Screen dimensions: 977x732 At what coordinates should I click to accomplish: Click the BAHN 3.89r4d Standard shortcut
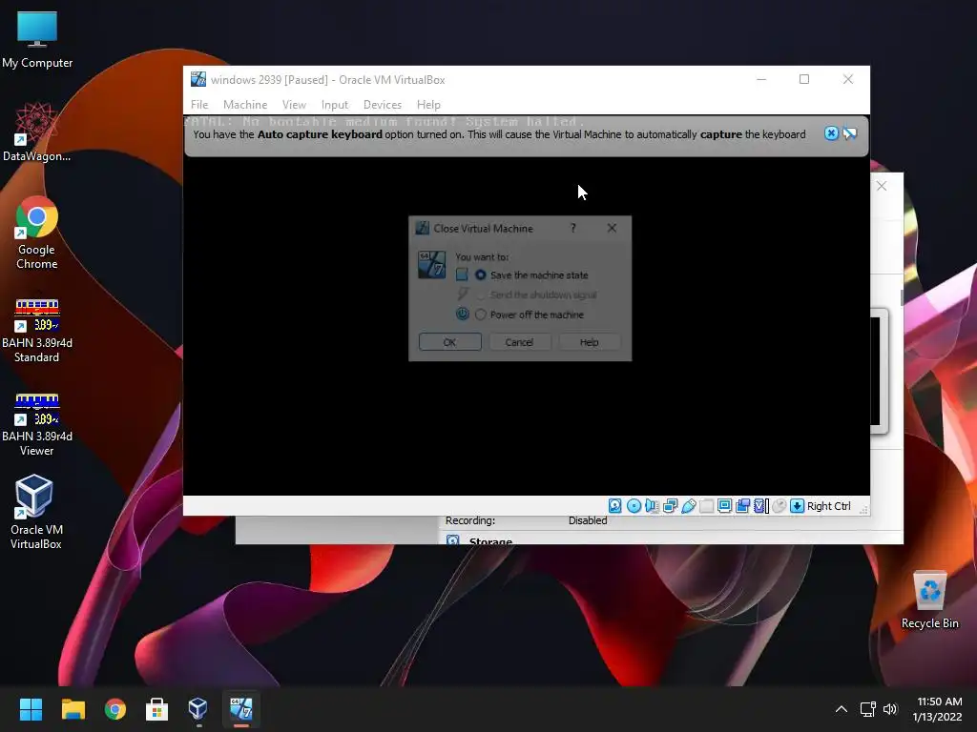click(37, 330)
